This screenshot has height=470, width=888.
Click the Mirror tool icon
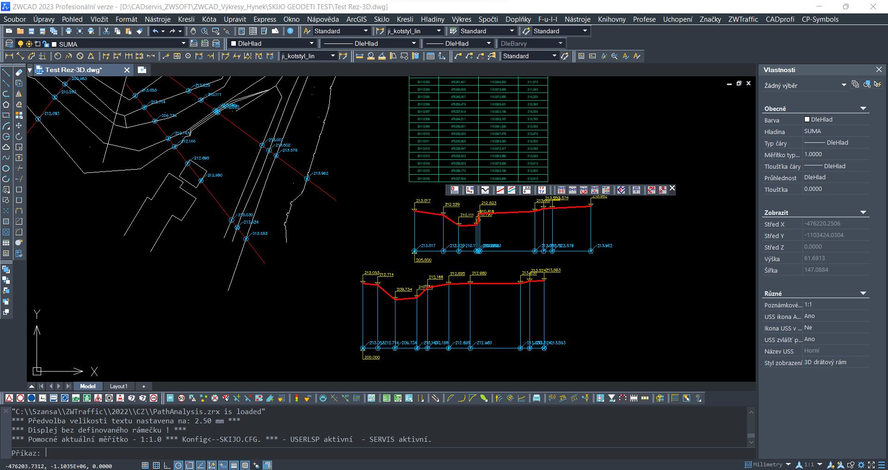(19, 94)
